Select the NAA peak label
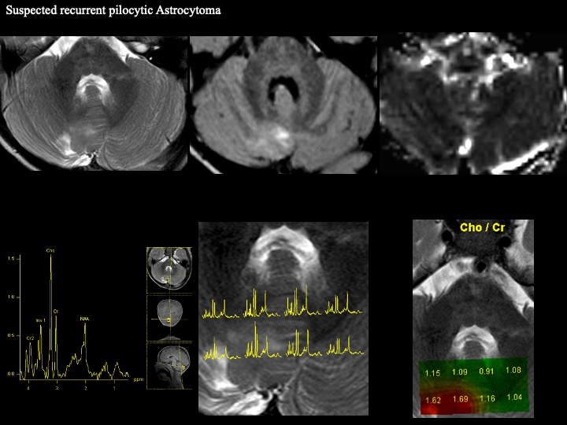 click(84, 319)
